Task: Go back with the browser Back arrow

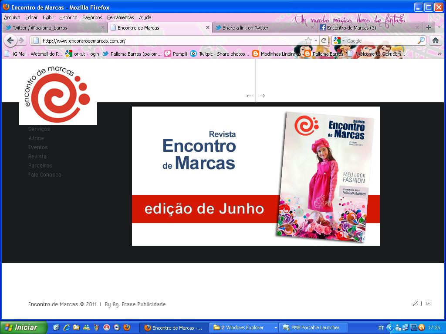Action: point(10,40)
